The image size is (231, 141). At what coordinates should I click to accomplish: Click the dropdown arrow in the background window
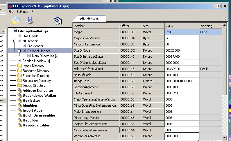pos(3,31)
